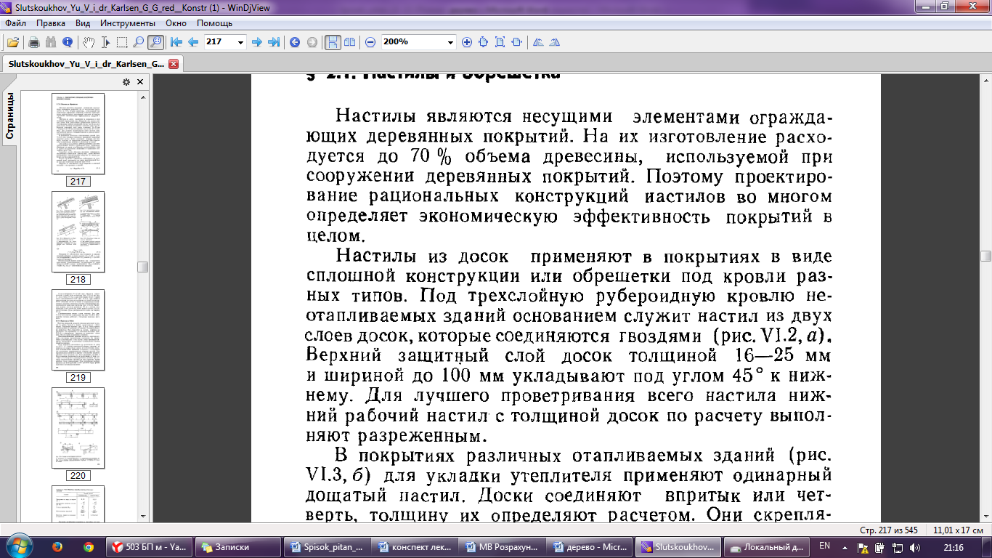
Task: Click the Open file folder icon
Action: pos(13,42)
